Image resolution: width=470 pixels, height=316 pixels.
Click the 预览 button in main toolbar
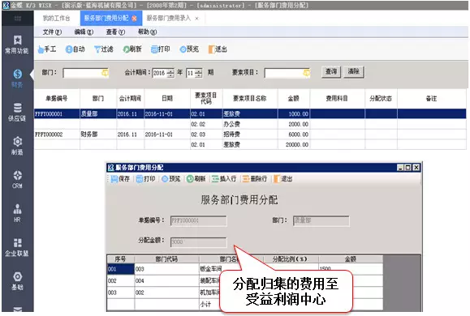point(189,49)
